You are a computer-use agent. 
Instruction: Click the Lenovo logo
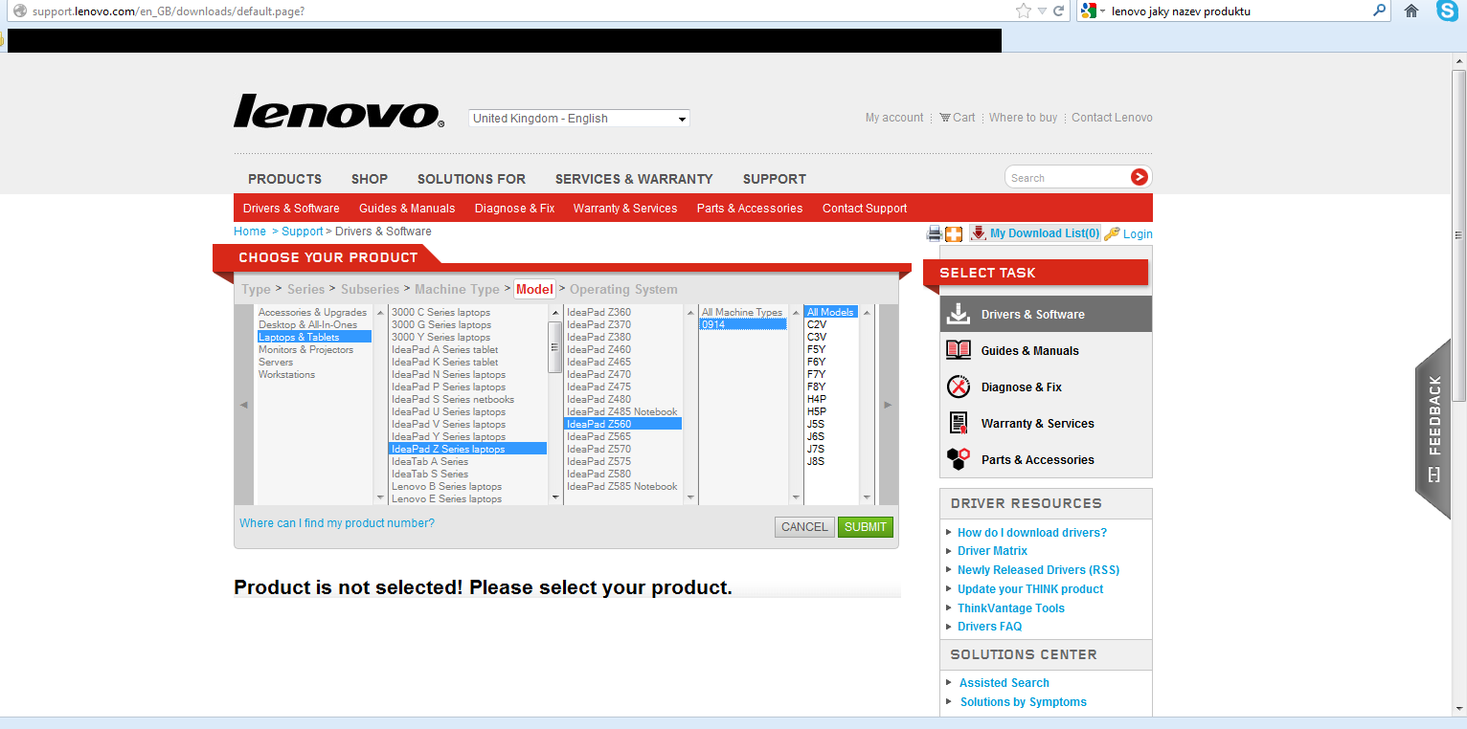[339, 111]
